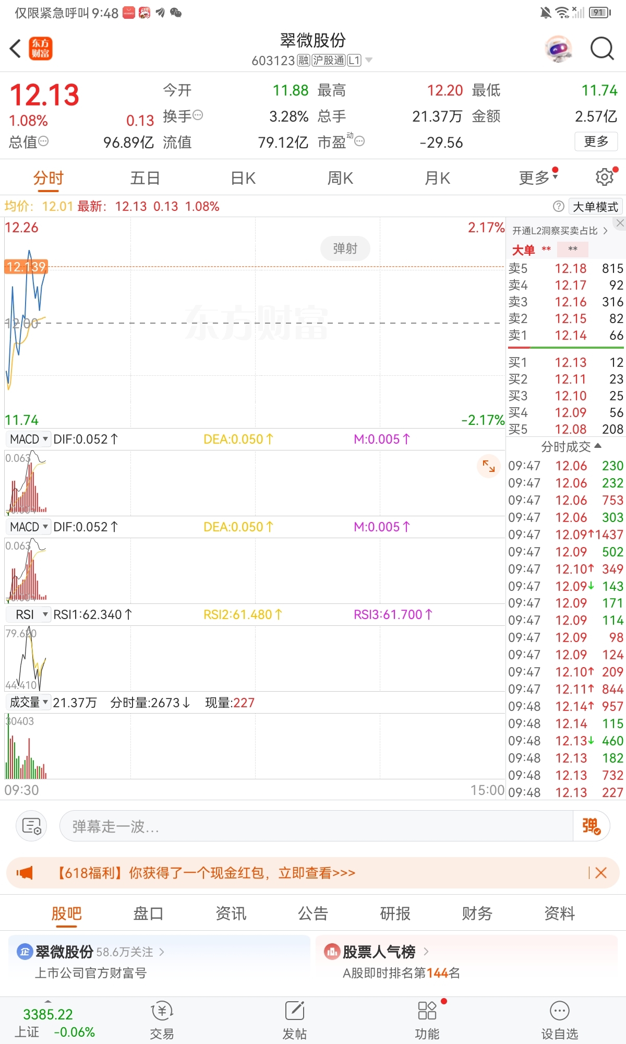Image resolution: width=626 pixels, height=1044 pixels.
Task: Switch to the 五日 chart tab
Action: (145, 178)
